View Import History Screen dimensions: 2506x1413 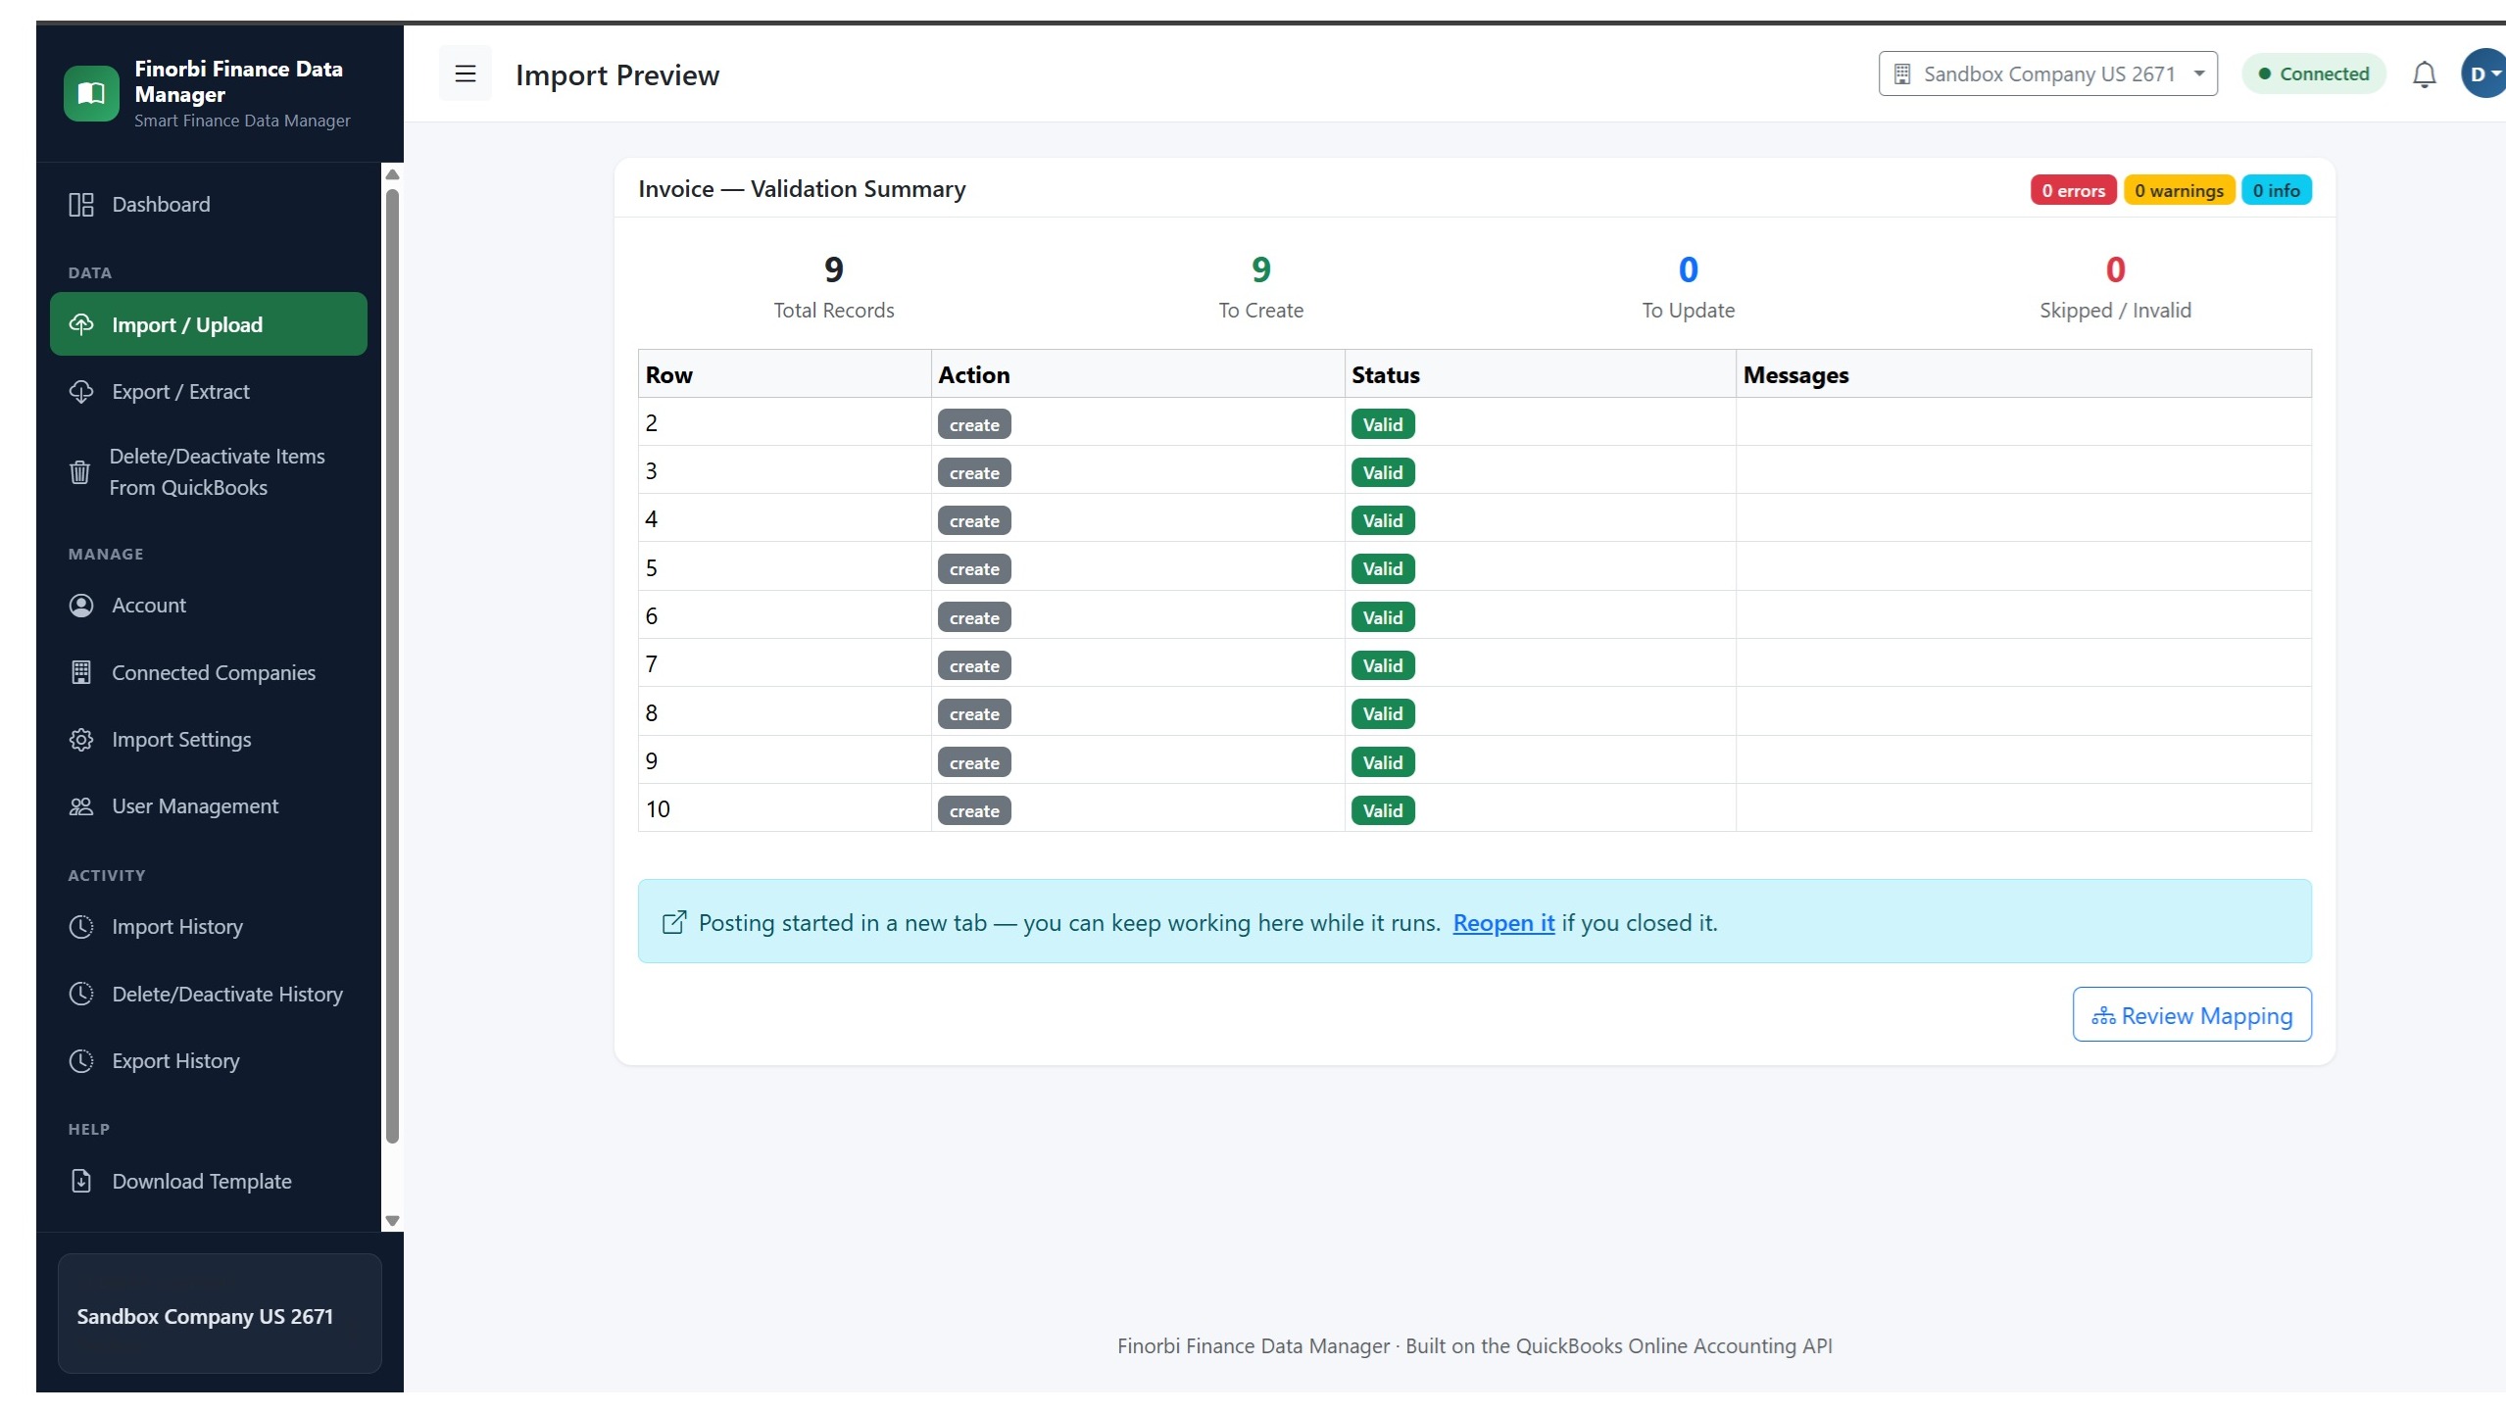(x=209, y=927)
